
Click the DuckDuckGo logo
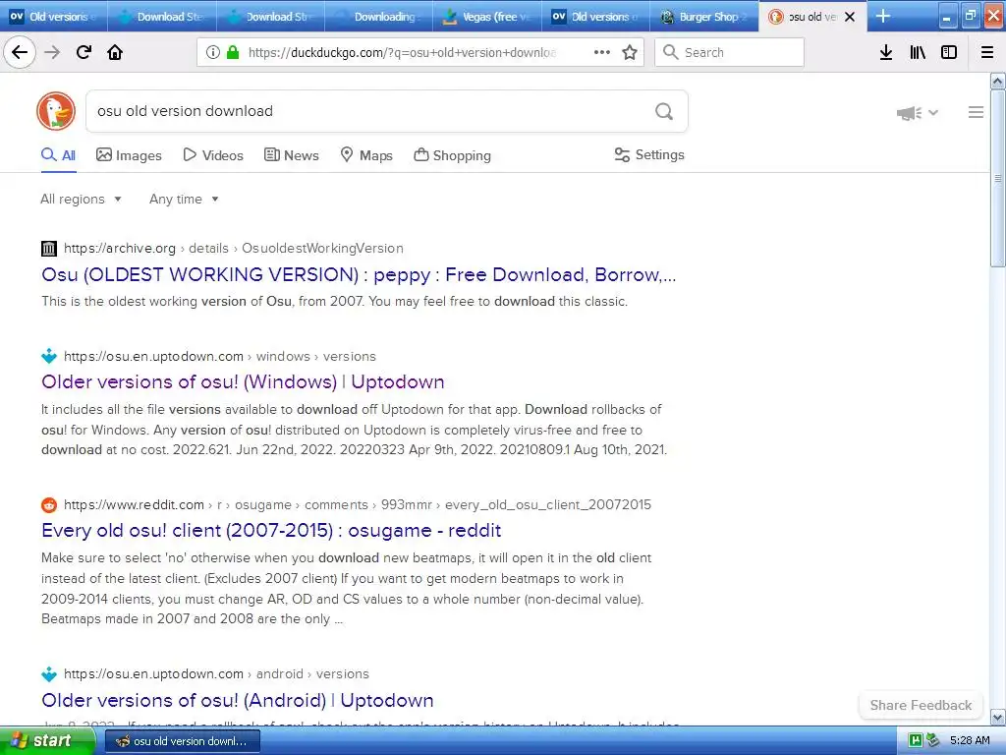tap(56, 111)
